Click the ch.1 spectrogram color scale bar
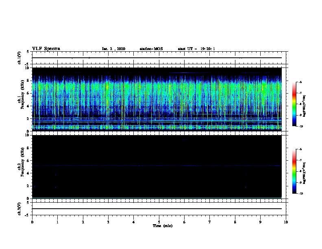322x249 pixels. pyautogui.click(x=294, y=104)
